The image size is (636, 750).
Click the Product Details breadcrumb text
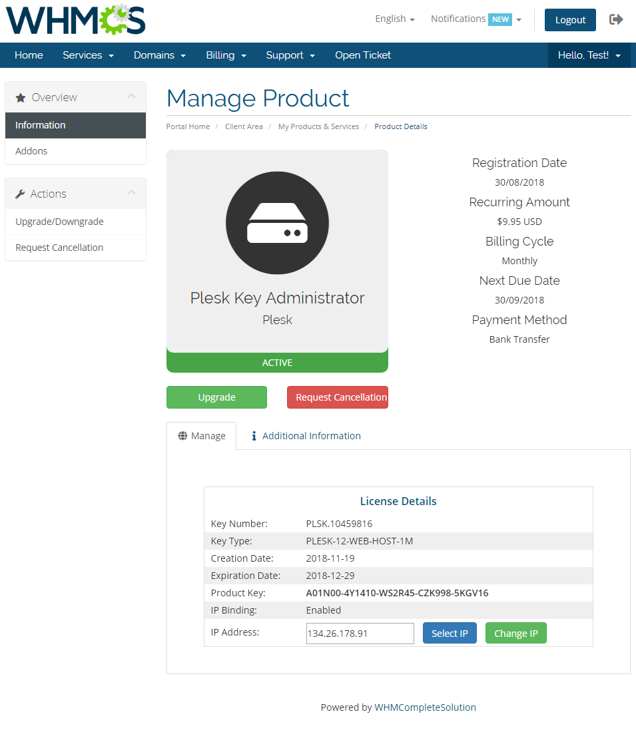click(x=400, y=126)
